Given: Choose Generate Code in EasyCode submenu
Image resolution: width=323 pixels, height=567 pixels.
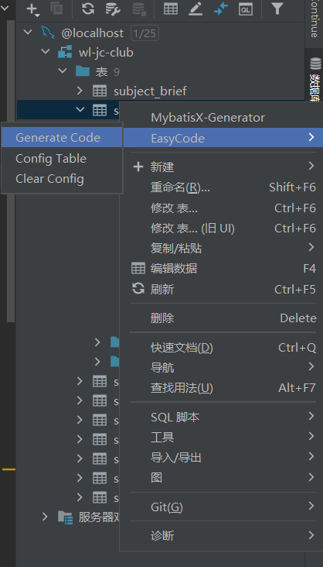Looking at the screenshot, I should click(x=62, y=137).
